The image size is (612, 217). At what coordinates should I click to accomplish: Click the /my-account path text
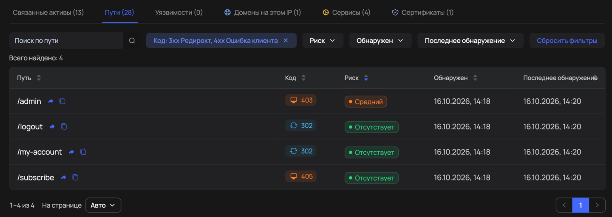[40, 152]
